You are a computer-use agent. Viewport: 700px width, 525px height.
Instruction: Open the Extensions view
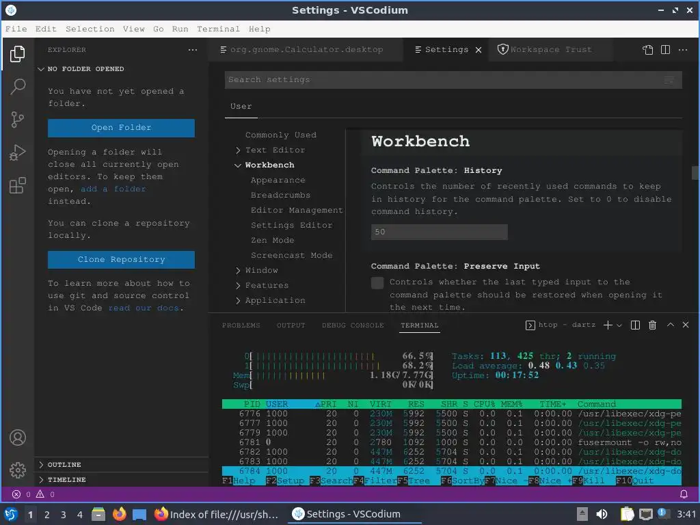click(17, 185)
